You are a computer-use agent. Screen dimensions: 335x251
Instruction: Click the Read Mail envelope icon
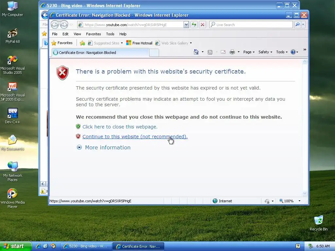coord(223,52)
